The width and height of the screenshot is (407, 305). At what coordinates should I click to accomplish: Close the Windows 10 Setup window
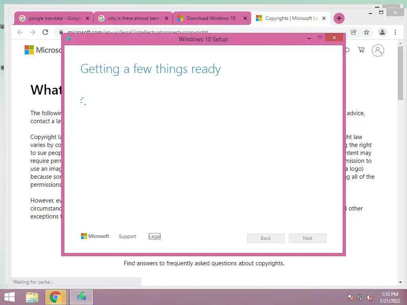click(x=334, y=38)
